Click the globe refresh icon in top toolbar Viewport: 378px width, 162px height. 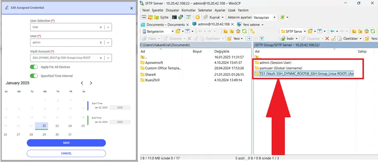pyautogui.click(x=283, y=17)
